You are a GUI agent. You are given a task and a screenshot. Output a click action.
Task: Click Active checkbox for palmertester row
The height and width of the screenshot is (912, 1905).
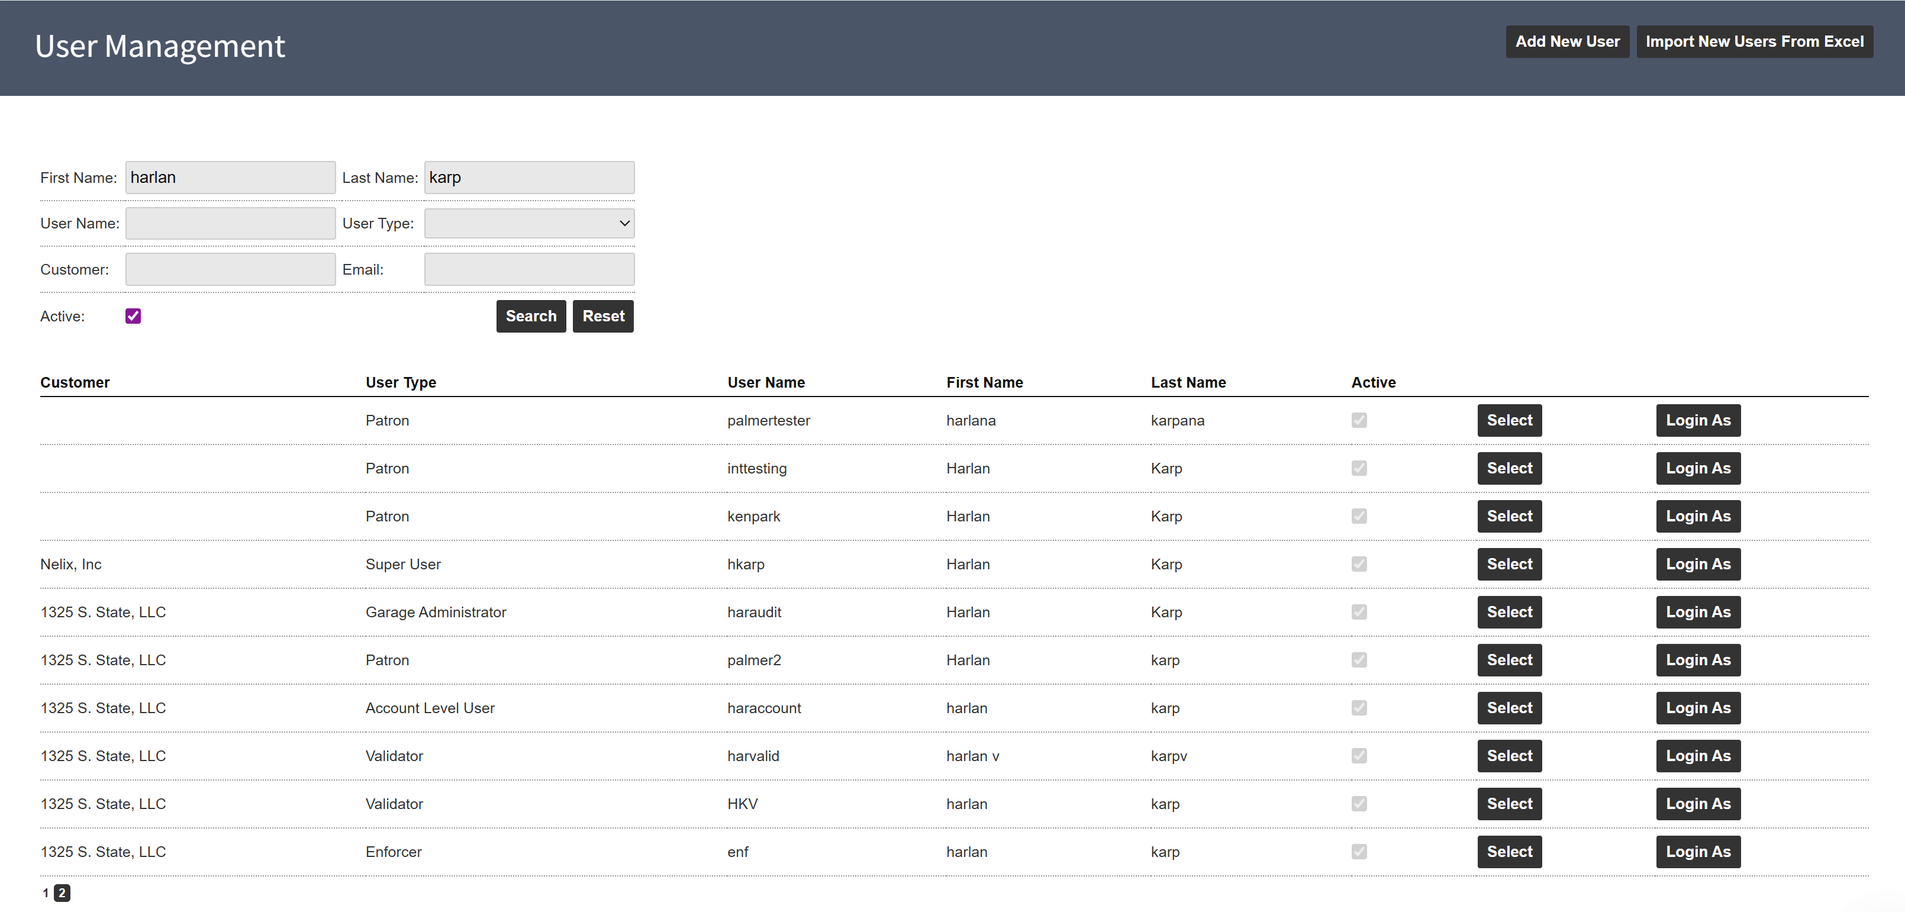1359,420
